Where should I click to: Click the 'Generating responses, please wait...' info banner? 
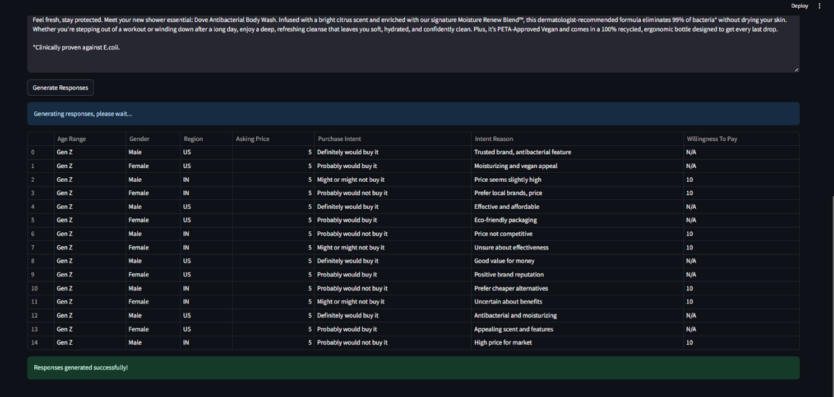click(x=413, y=114)
